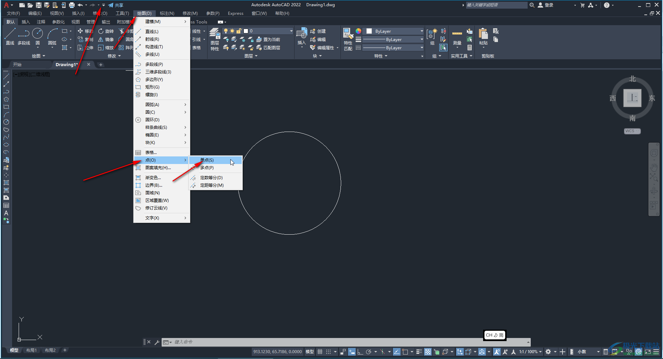Image resolution: width=663 pixels, height=359 pixels.
Task: Click the 共享 Share button
Action: tap(116, 5)
